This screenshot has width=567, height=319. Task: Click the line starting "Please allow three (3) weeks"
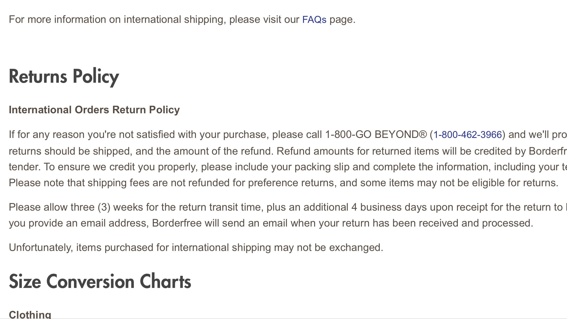pyautogui.click(x=180, y=207)
